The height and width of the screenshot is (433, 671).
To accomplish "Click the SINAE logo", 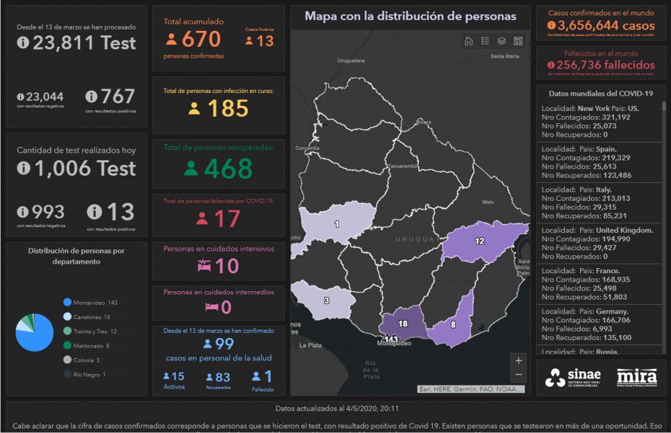I will (573, 377).
